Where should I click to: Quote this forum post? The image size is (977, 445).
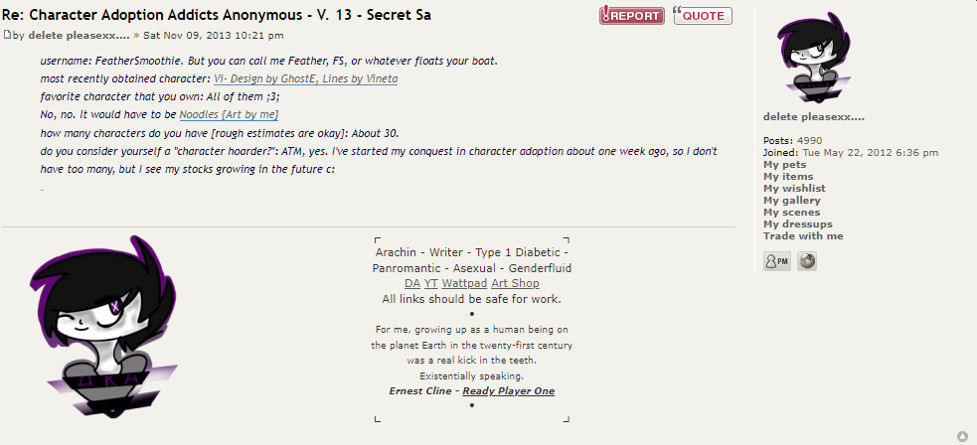point(703,16)
